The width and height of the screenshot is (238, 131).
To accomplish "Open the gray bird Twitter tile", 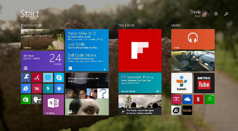I will (x=37, y=99).
